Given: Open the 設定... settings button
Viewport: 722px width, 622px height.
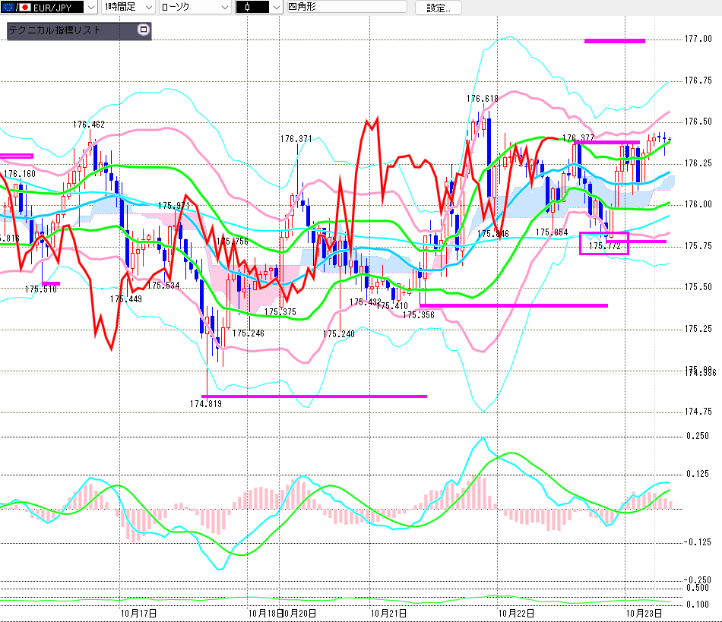Looking at the screenshot, I should (x=438, y=8).
